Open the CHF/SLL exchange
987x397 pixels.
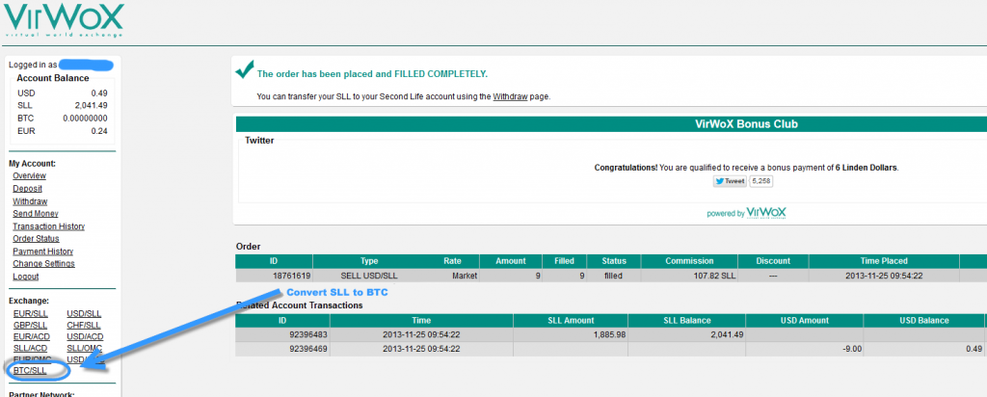tap(84, 326)
